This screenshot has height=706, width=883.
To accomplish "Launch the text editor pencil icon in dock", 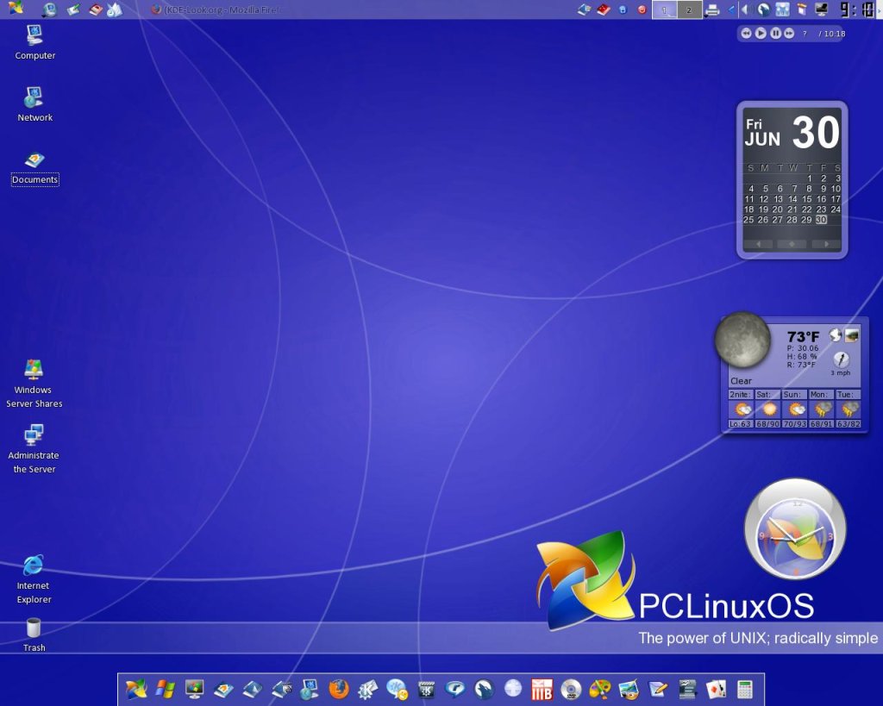I will 658,689.
